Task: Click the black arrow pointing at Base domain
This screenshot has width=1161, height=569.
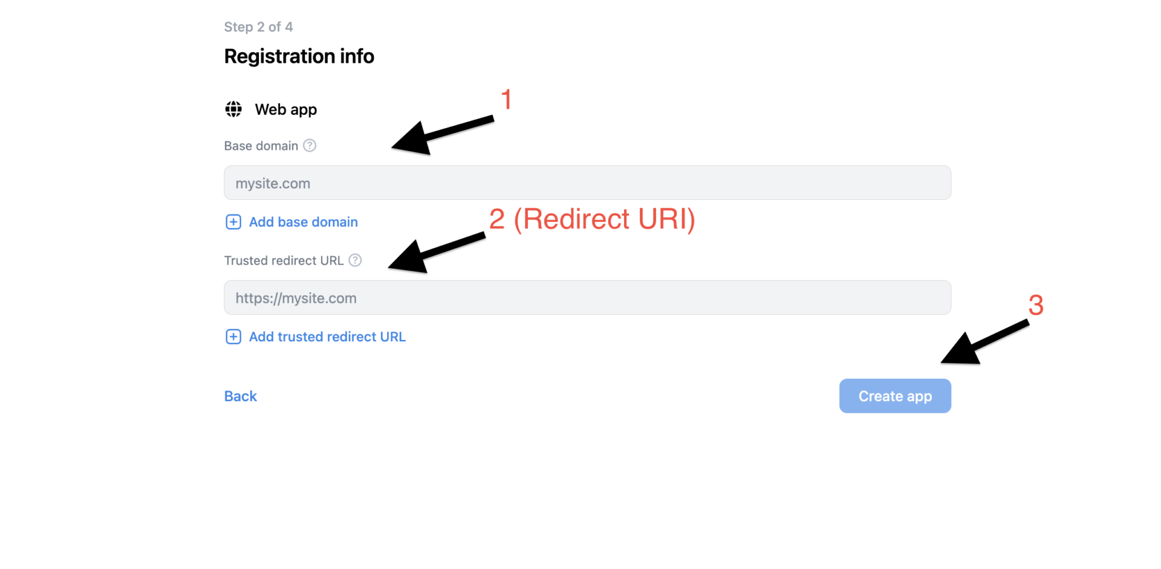Action: tap(438, 134)
